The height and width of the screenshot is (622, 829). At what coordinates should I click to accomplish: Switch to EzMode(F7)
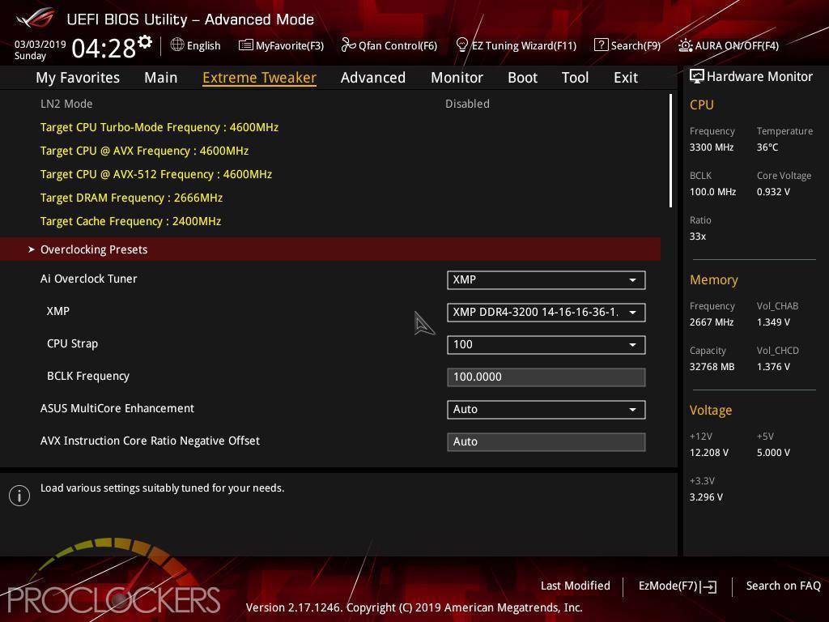click(678, 586)
